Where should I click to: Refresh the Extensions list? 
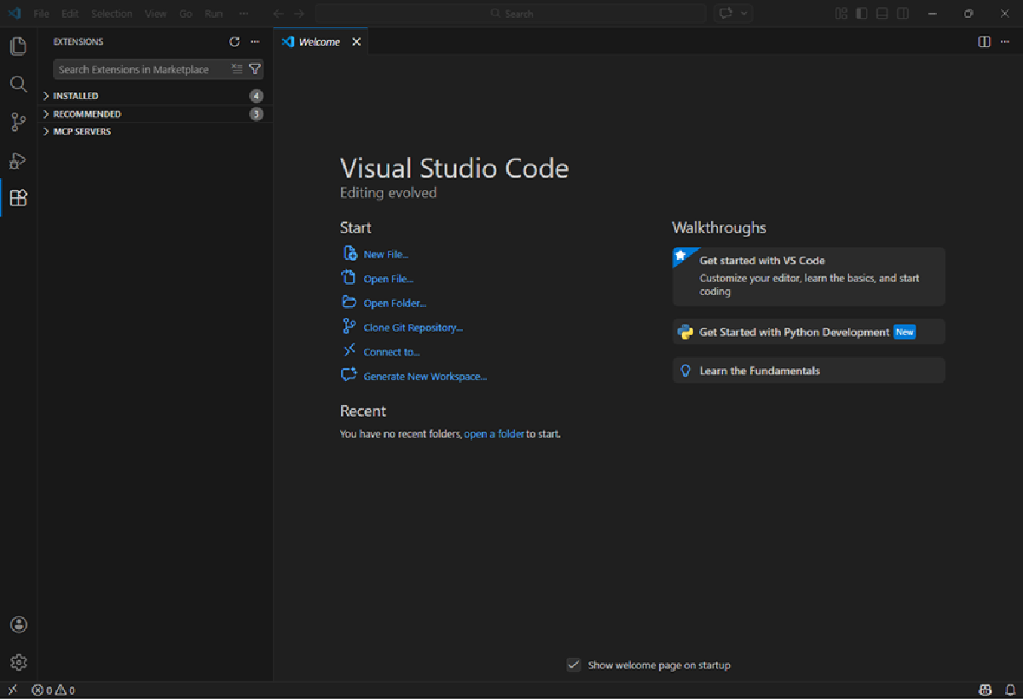(x=234, y=41)
